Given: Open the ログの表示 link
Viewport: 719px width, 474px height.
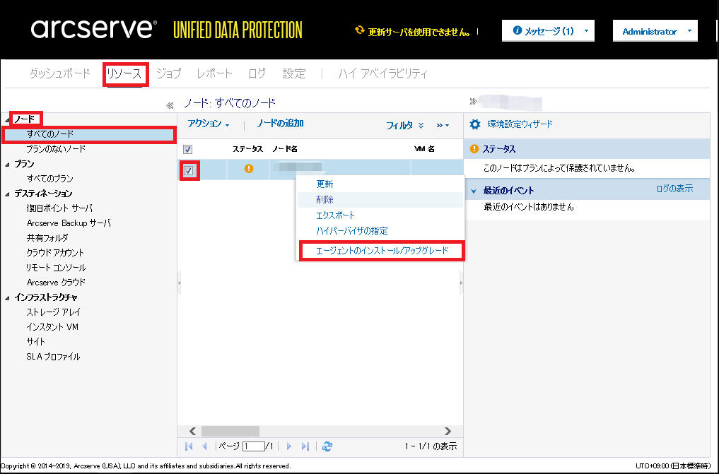Looking at the screenshot, I should pyautogui.click(x=674, y=189).
